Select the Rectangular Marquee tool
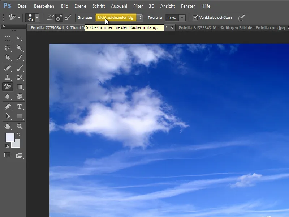The image size is (289, 217). (x=8, y=39)
